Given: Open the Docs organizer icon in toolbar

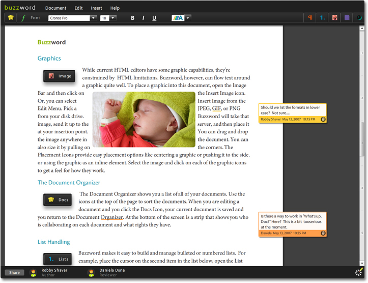Looking at the screenshot, I should click(11, 18).
